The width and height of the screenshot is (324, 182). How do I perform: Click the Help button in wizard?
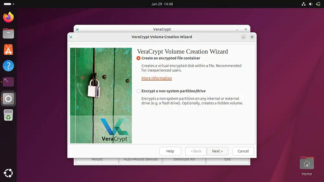click(170, 151)
